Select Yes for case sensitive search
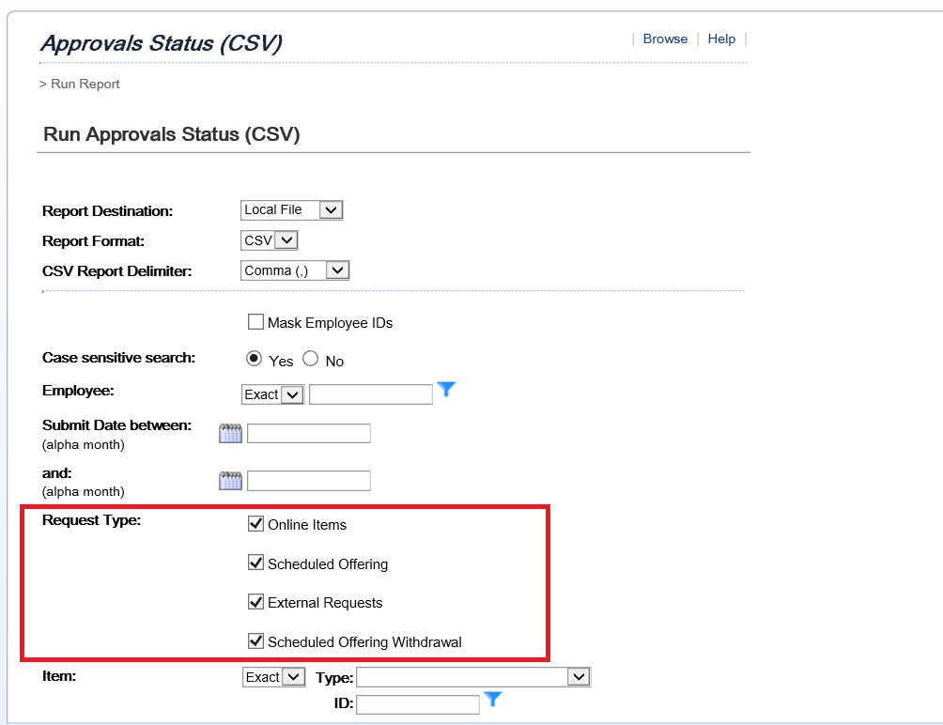Viewport: 943px width, 725px height. 254,359
